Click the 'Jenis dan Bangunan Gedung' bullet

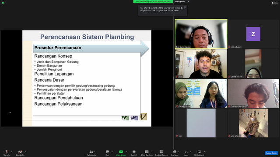[57, 62]
